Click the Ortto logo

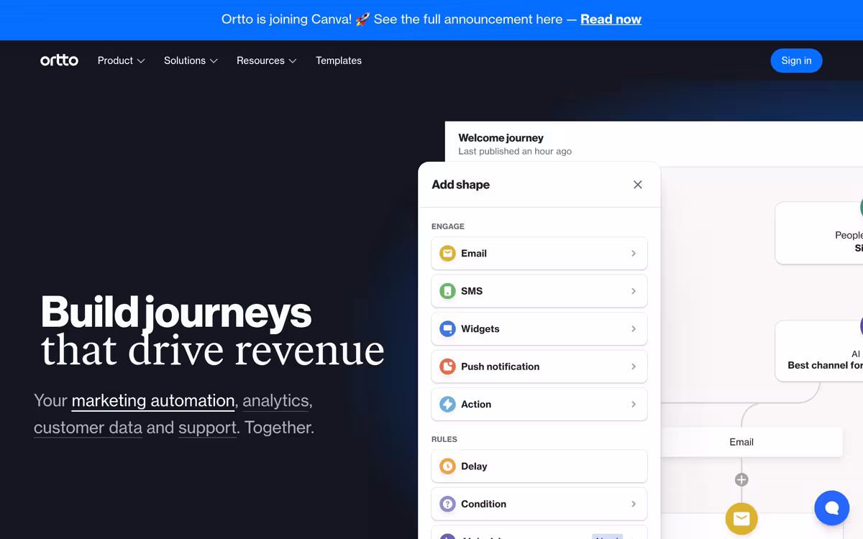coord(59,60)
